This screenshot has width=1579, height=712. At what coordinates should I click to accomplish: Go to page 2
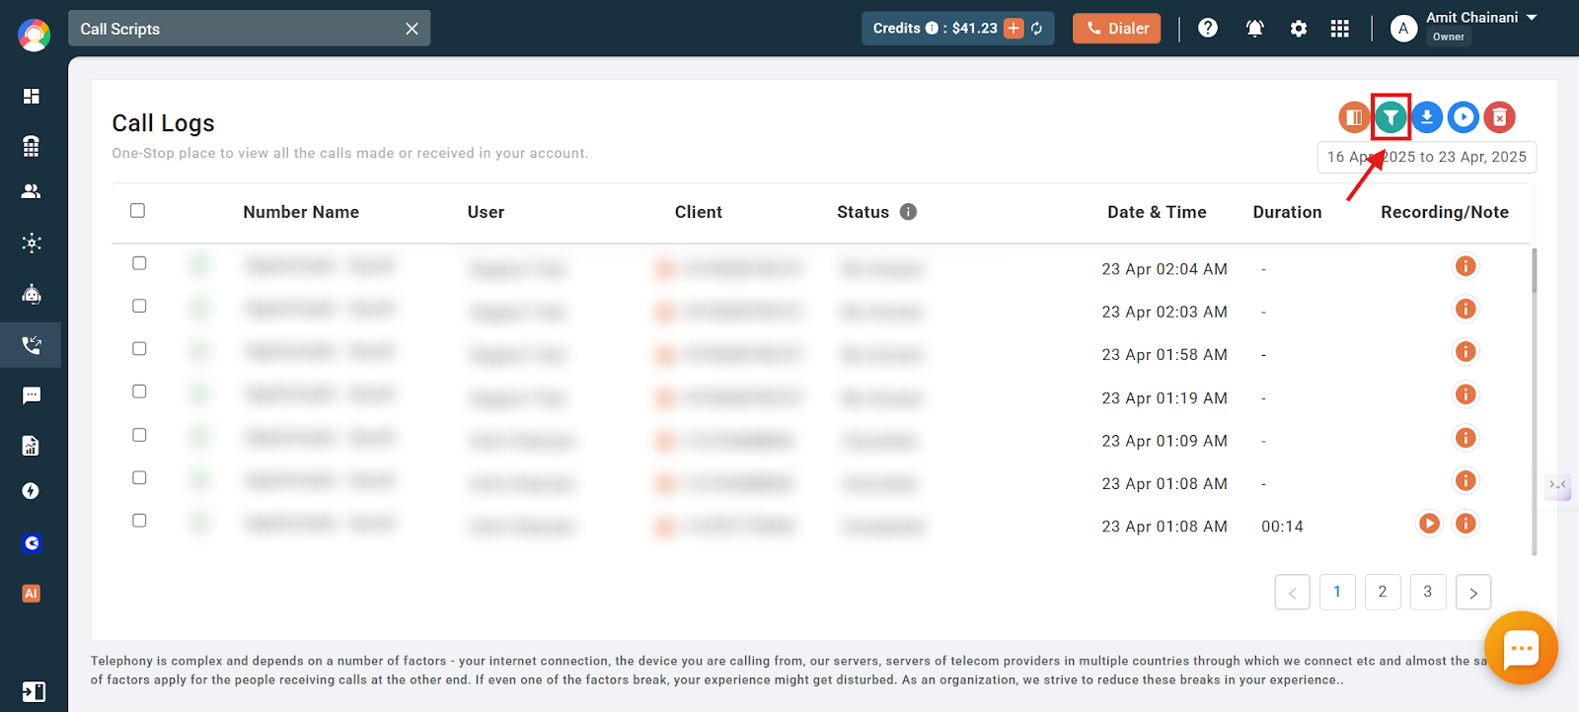pyautogui.click(x=1383, y=592)
